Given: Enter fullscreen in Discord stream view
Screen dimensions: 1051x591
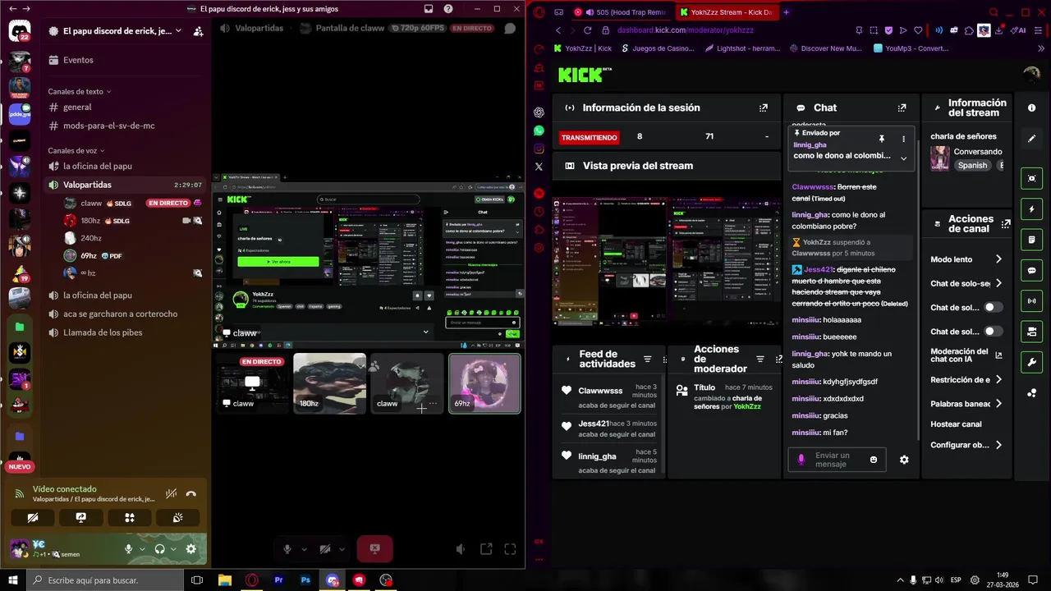Looking at the screenshot, I should tap(510, 549).
